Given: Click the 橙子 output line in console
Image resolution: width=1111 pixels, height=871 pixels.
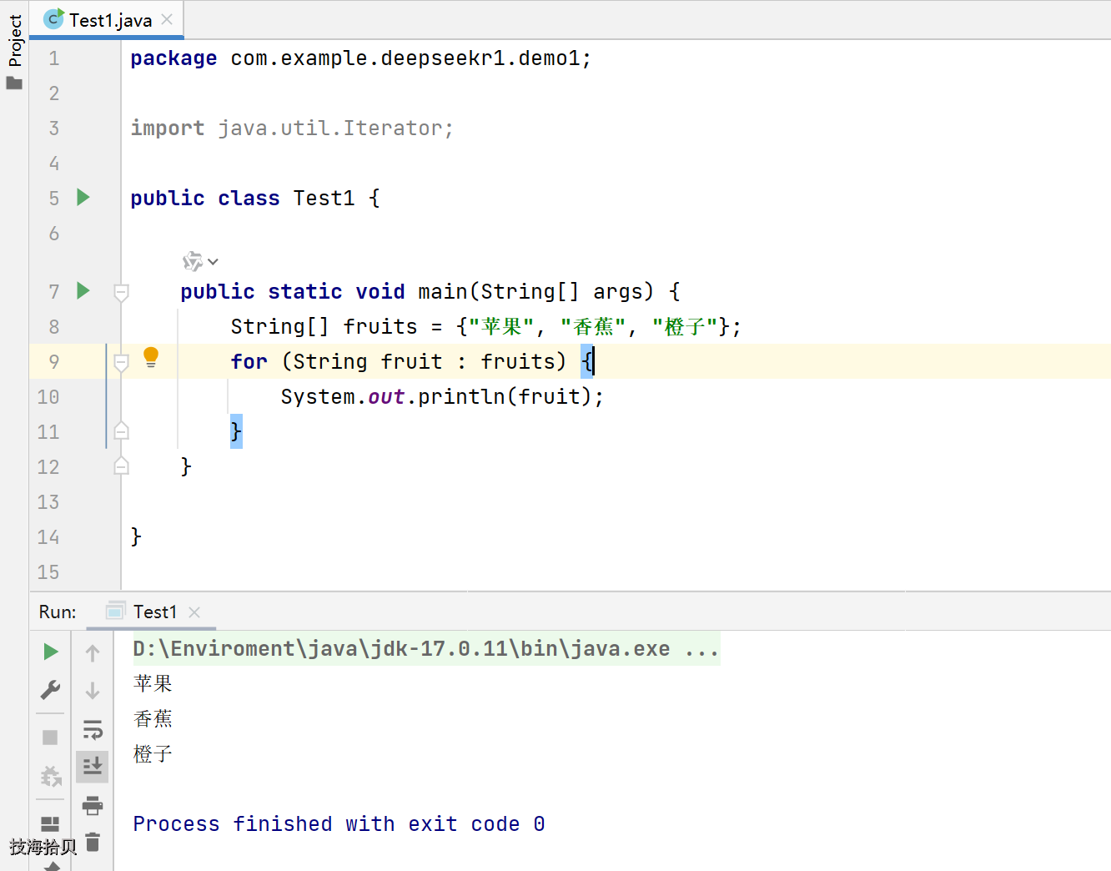Looking at the screenshot, I should [153, 754].
